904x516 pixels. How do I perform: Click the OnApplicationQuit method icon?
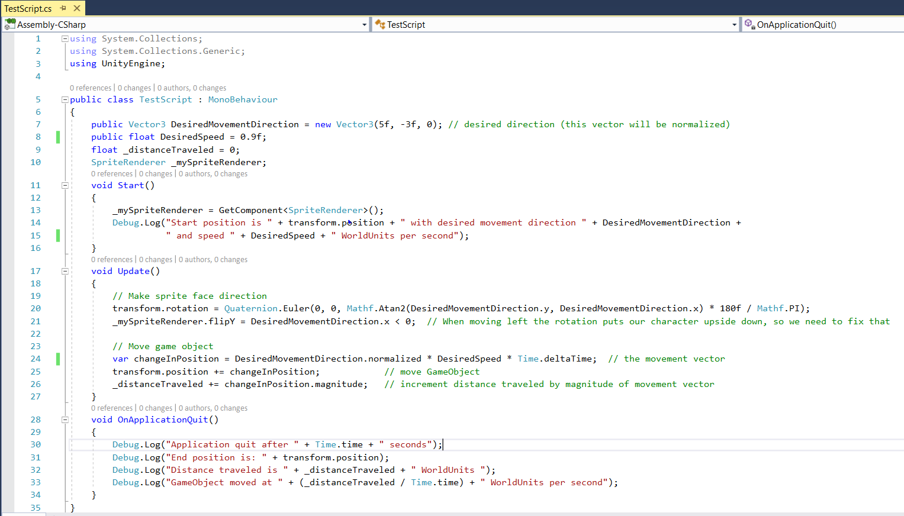coord(749,24)
